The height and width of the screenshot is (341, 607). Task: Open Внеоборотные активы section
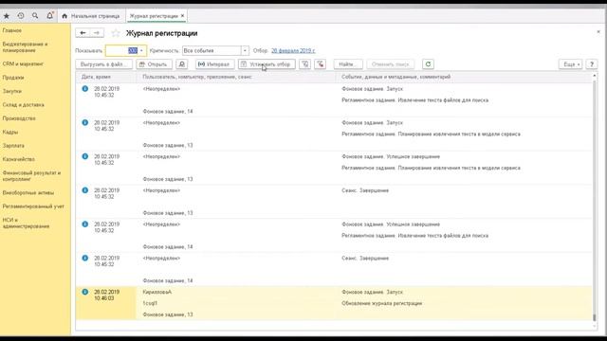[x=28, y=192]
